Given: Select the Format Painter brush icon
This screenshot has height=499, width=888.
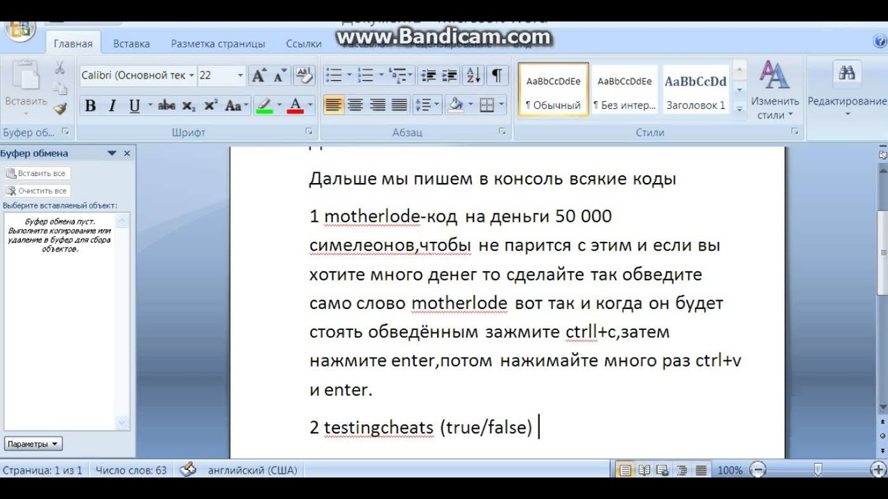Looking at the screenshot, I should (x=60, y=108).
